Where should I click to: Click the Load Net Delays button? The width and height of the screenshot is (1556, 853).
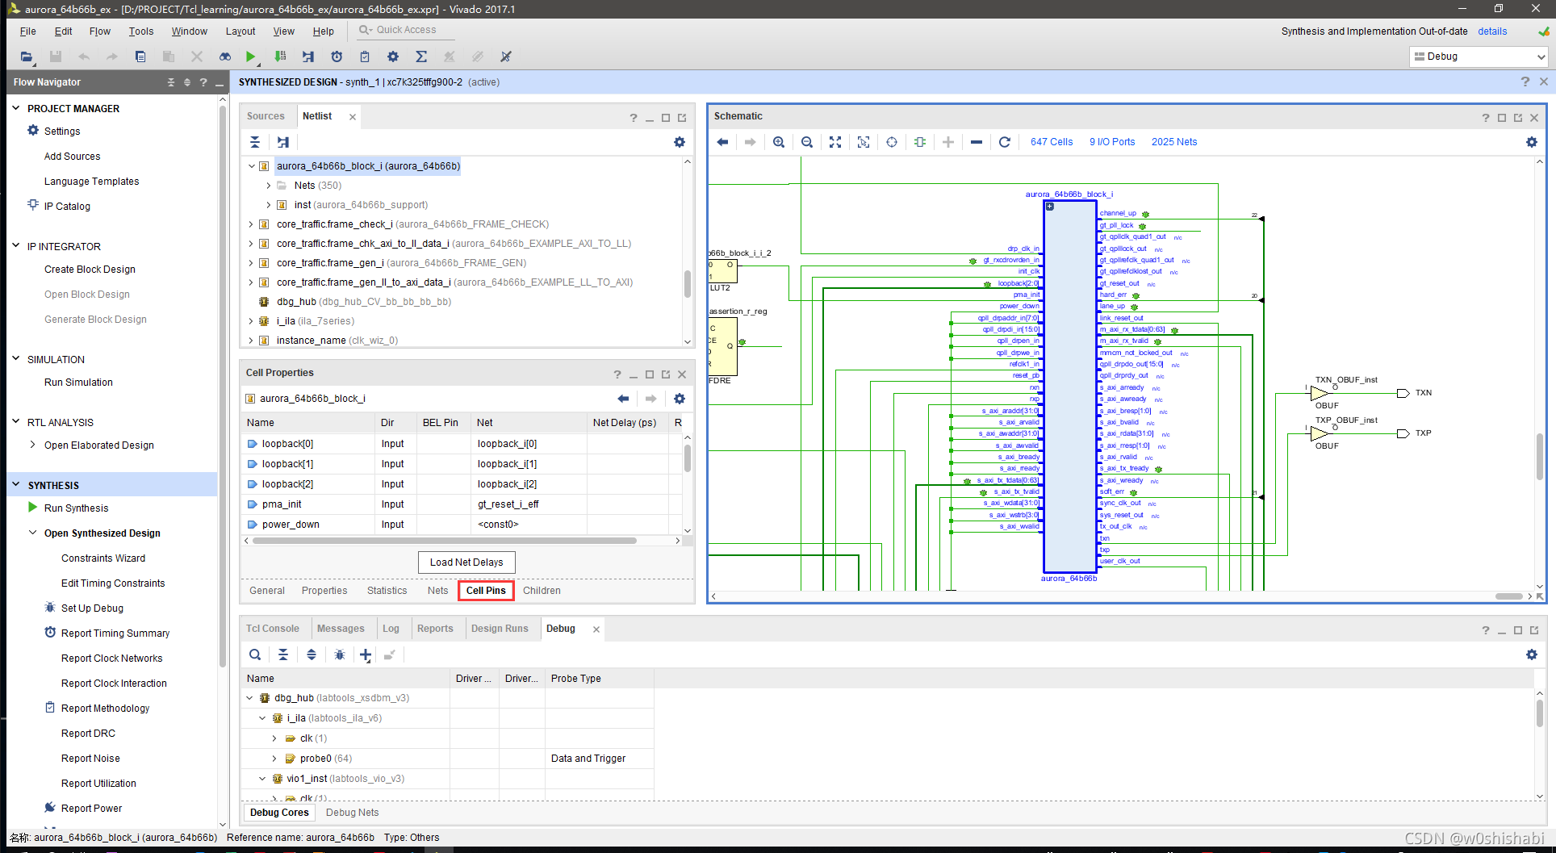point(466,562)
